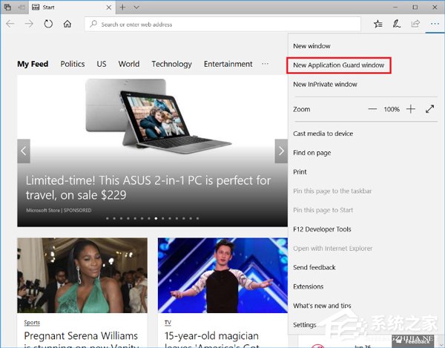
Task: Expand tab preview chevron next to new tab
Action: click(x=136, y=7)
